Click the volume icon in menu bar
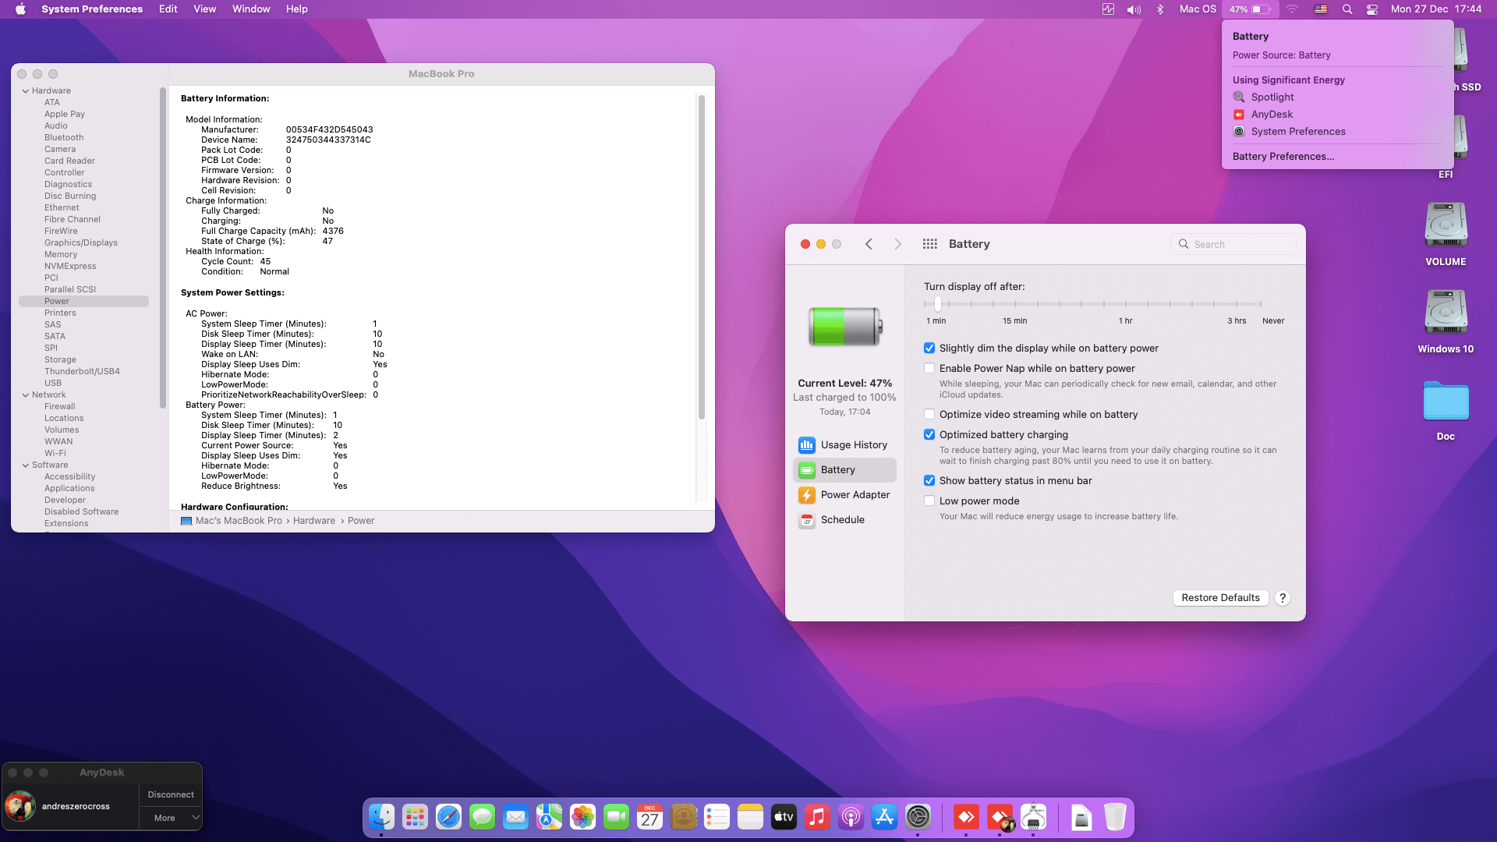The height and width of the screenshot is (842, 1497). [x=1134, y=9]
